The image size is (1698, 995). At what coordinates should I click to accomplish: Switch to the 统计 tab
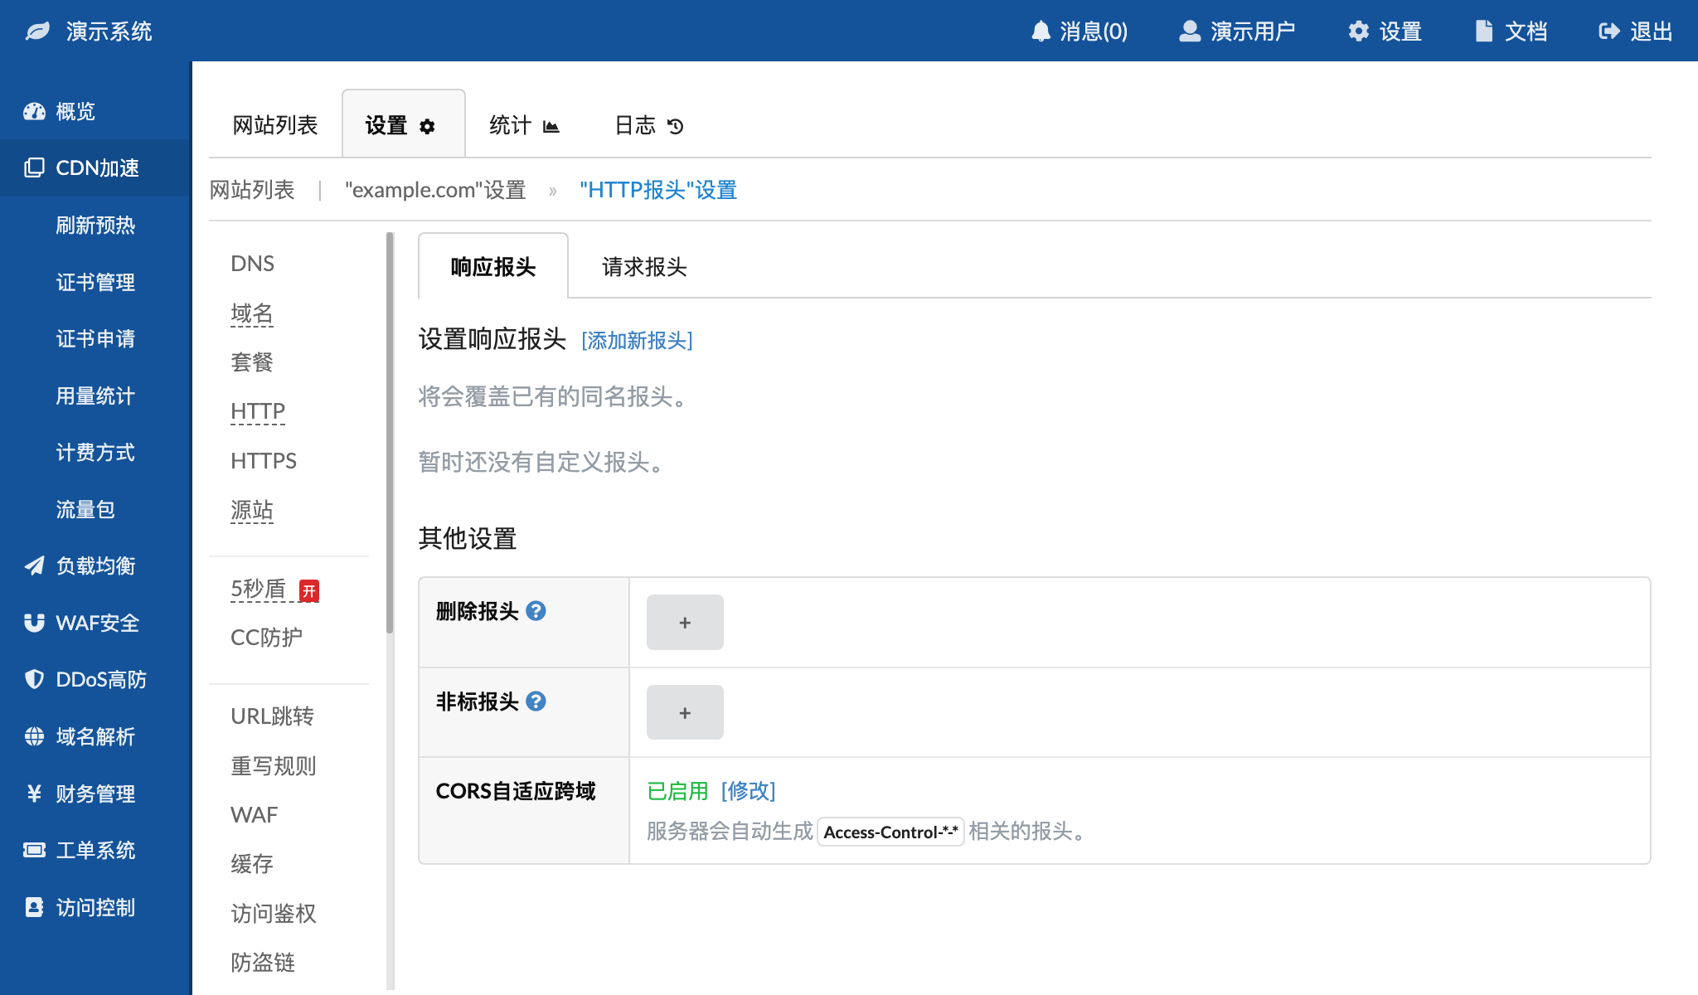(x=524, y=125)
